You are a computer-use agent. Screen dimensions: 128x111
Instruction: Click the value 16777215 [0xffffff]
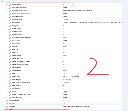(71, 76)
